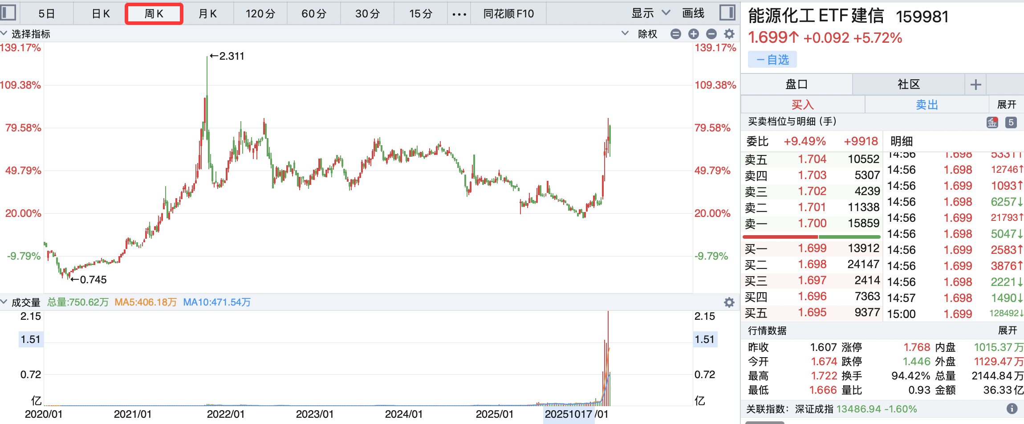Click the 5-level depth icon
The image size is (1024, 424).
(1011, 122)
